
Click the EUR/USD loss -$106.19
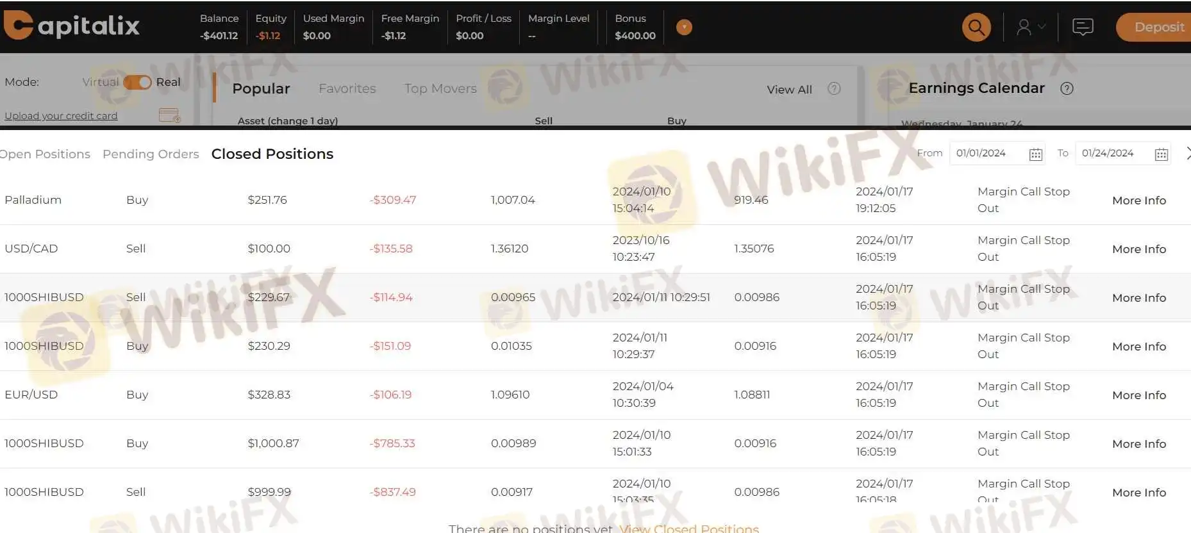click(390, 395)
